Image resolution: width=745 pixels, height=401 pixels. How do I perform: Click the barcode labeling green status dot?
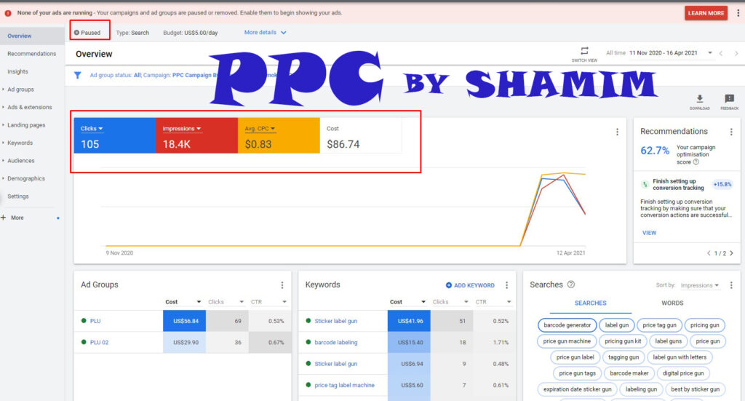click(x=308, y=342)
